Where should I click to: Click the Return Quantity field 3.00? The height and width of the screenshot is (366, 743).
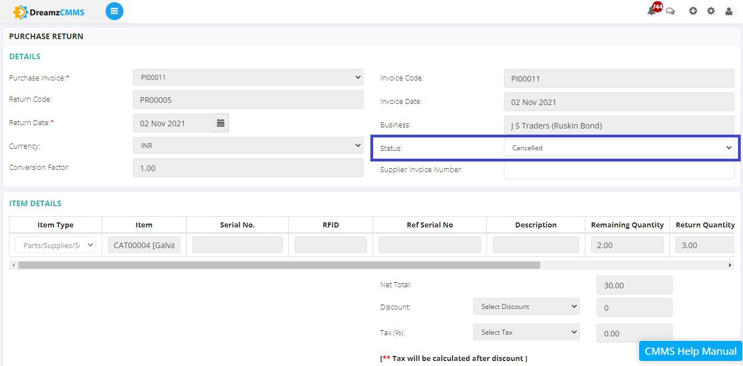click(x=705, y=245)
